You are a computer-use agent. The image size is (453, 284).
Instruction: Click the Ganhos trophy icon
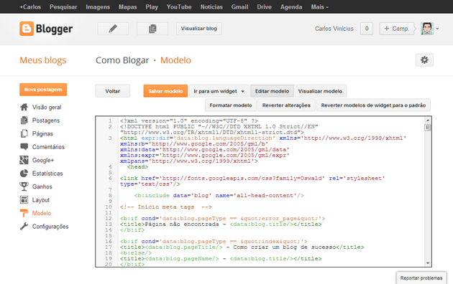pos(24,186)
